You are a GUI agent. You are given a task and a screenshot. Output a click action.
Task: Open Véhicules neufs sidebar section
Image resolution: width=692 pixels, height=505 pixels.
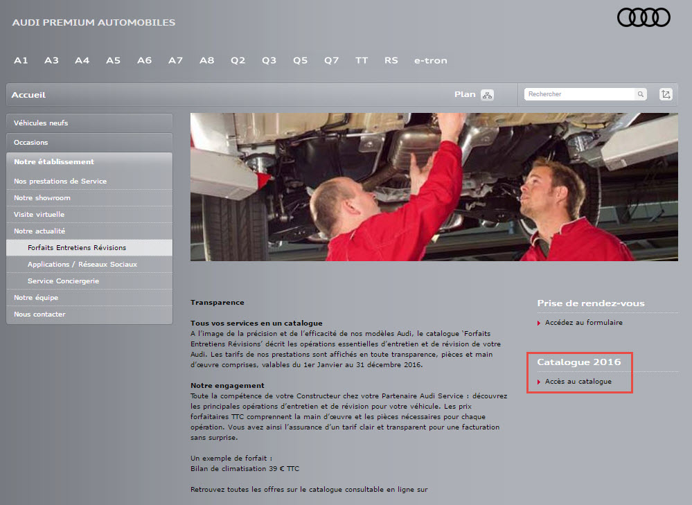tap(89, 123)
